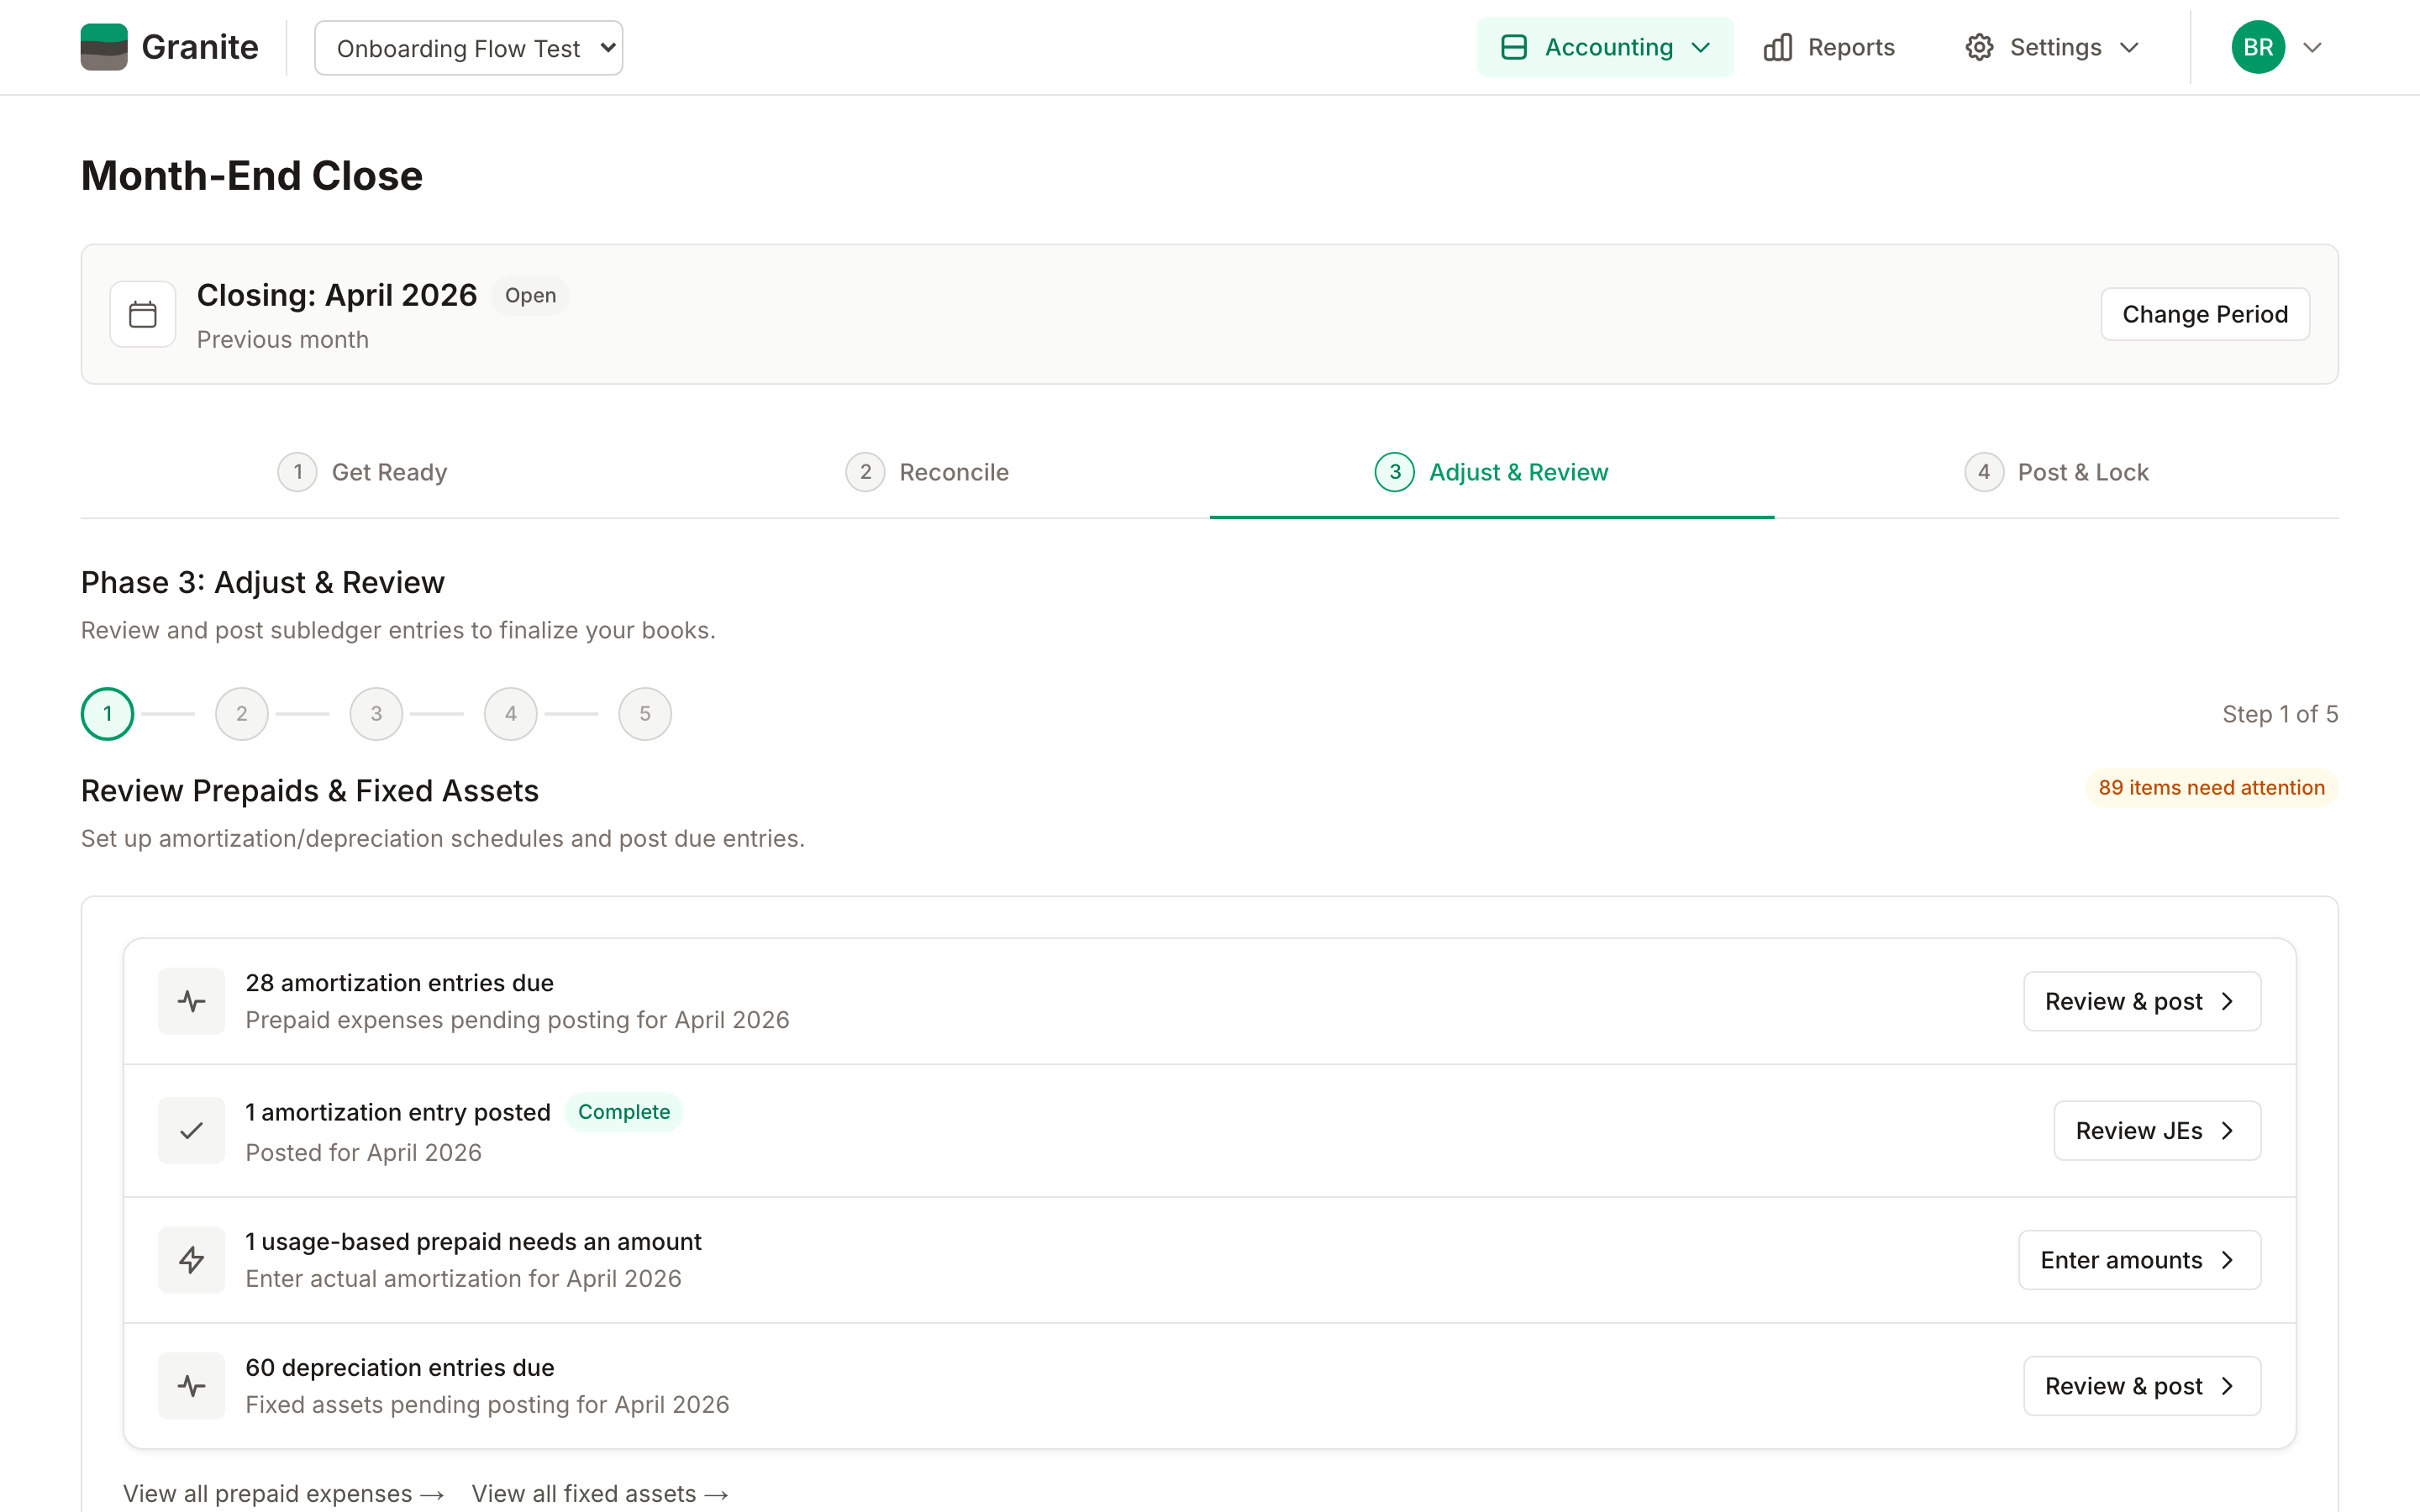Click the Settings gear icon
Viewport: 2420px width, 1512px height.
1979,47
